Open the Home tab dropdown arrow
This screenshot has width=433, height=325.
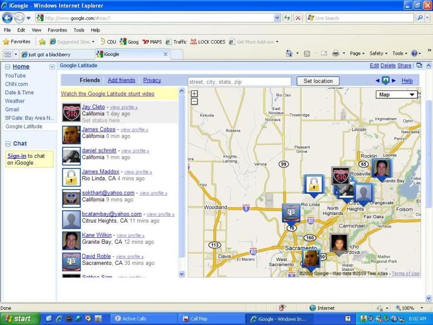[52, 67]
